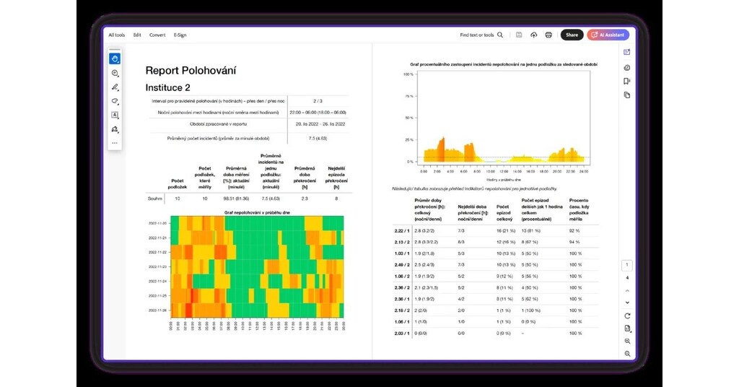Click the Hodiny v průběhu dne axis label
This screenshot has height=387, width=739.
503,180
